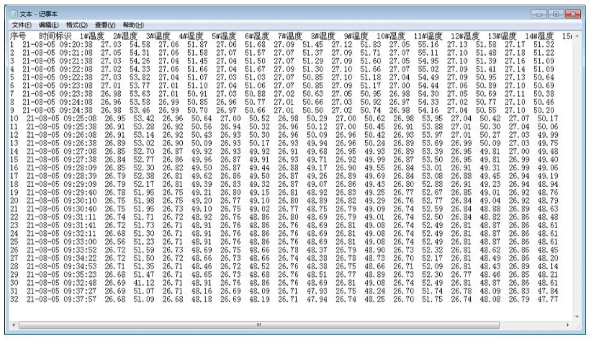
Task: Click the timestamp 09:20:38 in row 1
Action: (76, 44)
